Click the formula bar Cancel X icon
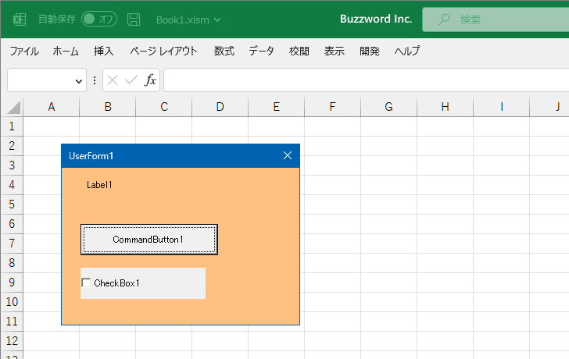Screen dimensions: 569x359 click(x=113, y=80)
